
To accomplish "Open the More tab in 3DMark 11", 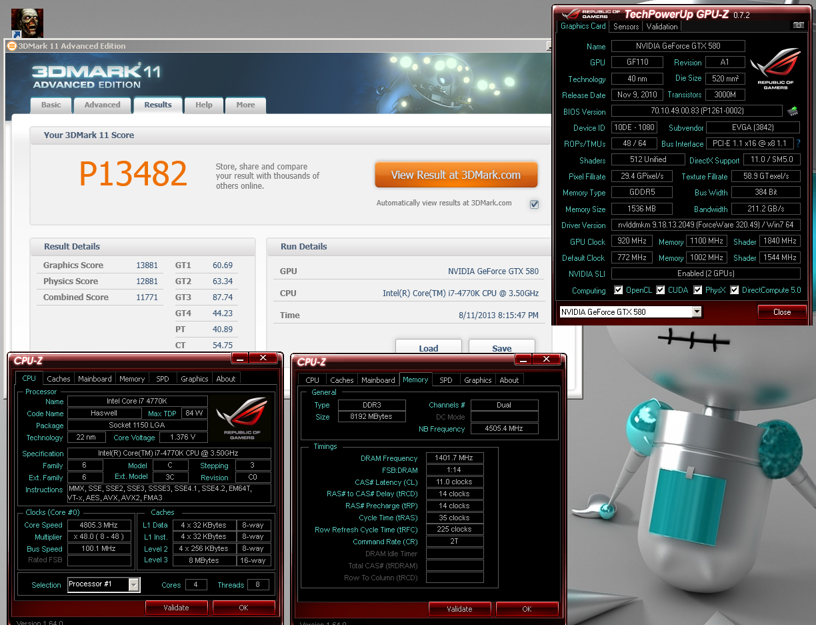I will pos(245,105).
